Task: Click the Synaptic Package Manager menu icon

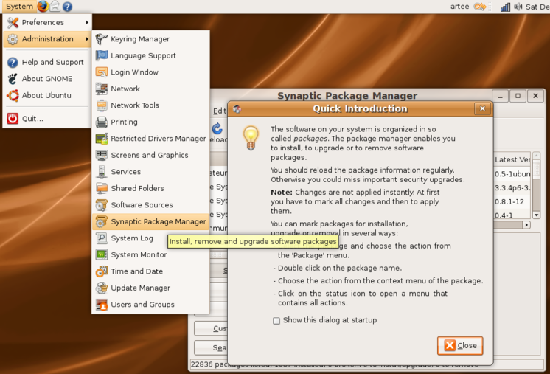Action: coord(101,221)
